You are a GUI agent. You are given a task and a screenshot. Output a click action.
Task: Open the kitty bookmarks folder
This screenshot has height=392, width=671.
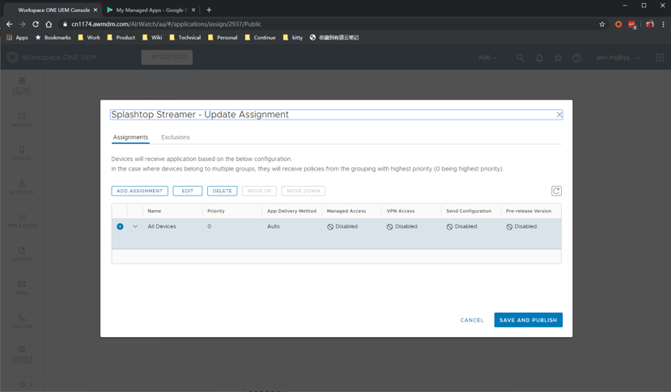click(x=293, y=38)
